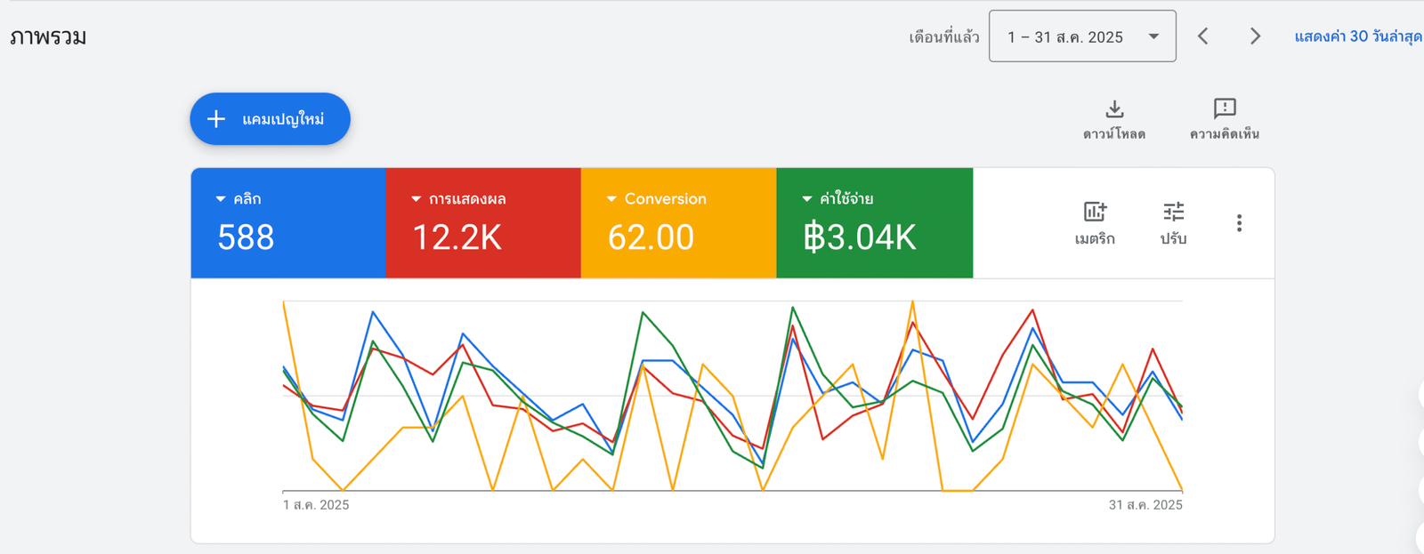This screenshot has height=554, width=1424.
Task: Create a campaign with แคมเปญใหม่ button
Action: 270,119
